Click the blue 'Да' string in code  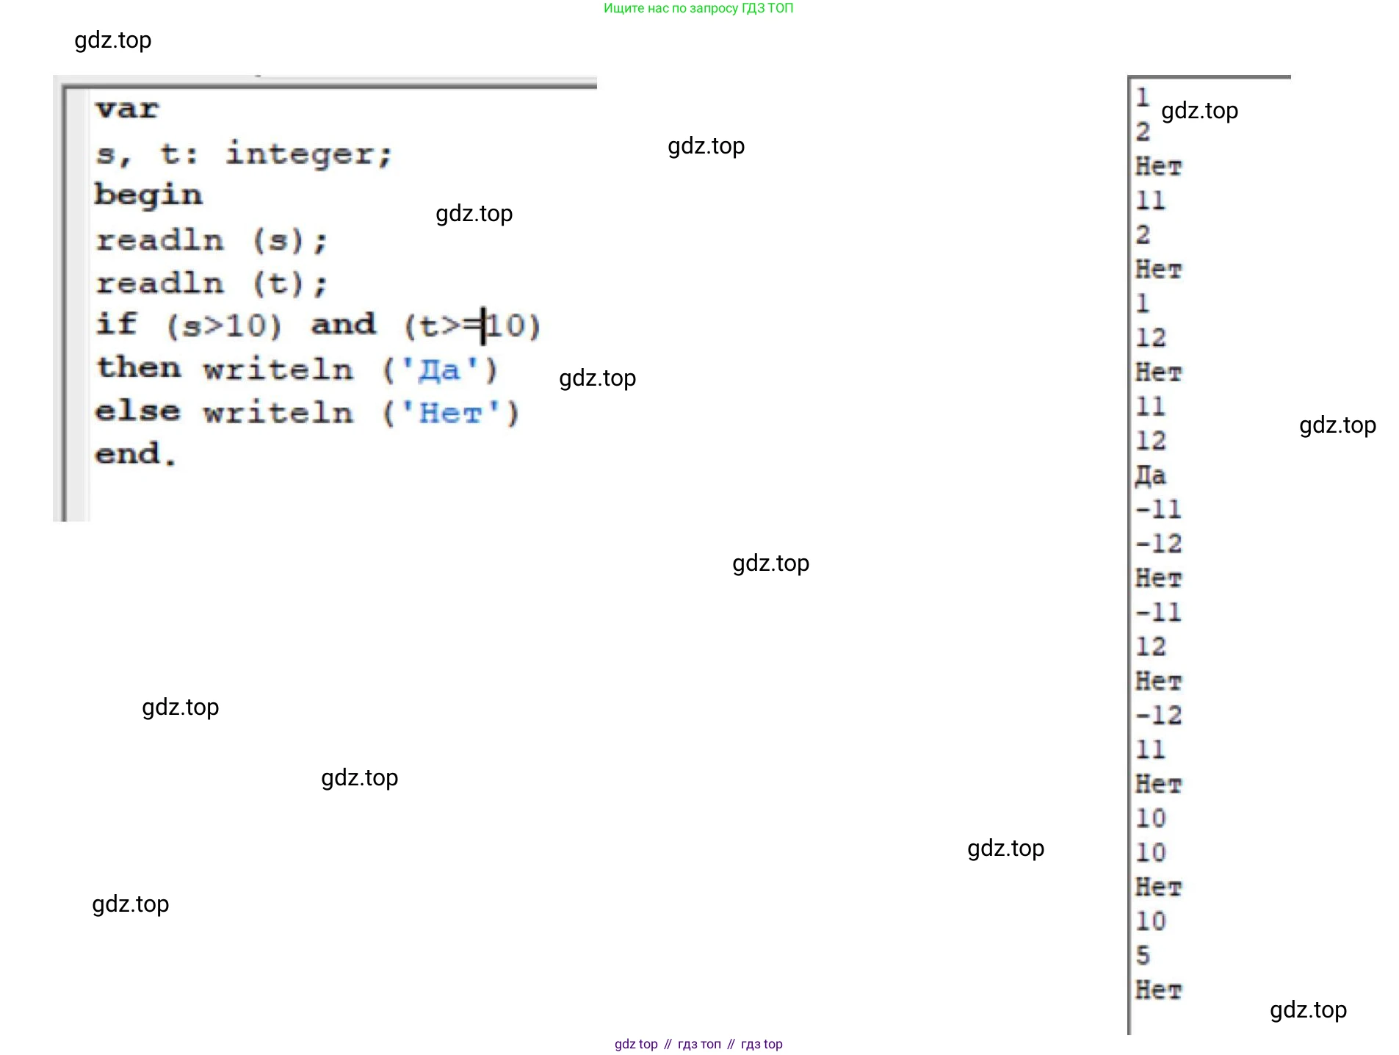439,370
